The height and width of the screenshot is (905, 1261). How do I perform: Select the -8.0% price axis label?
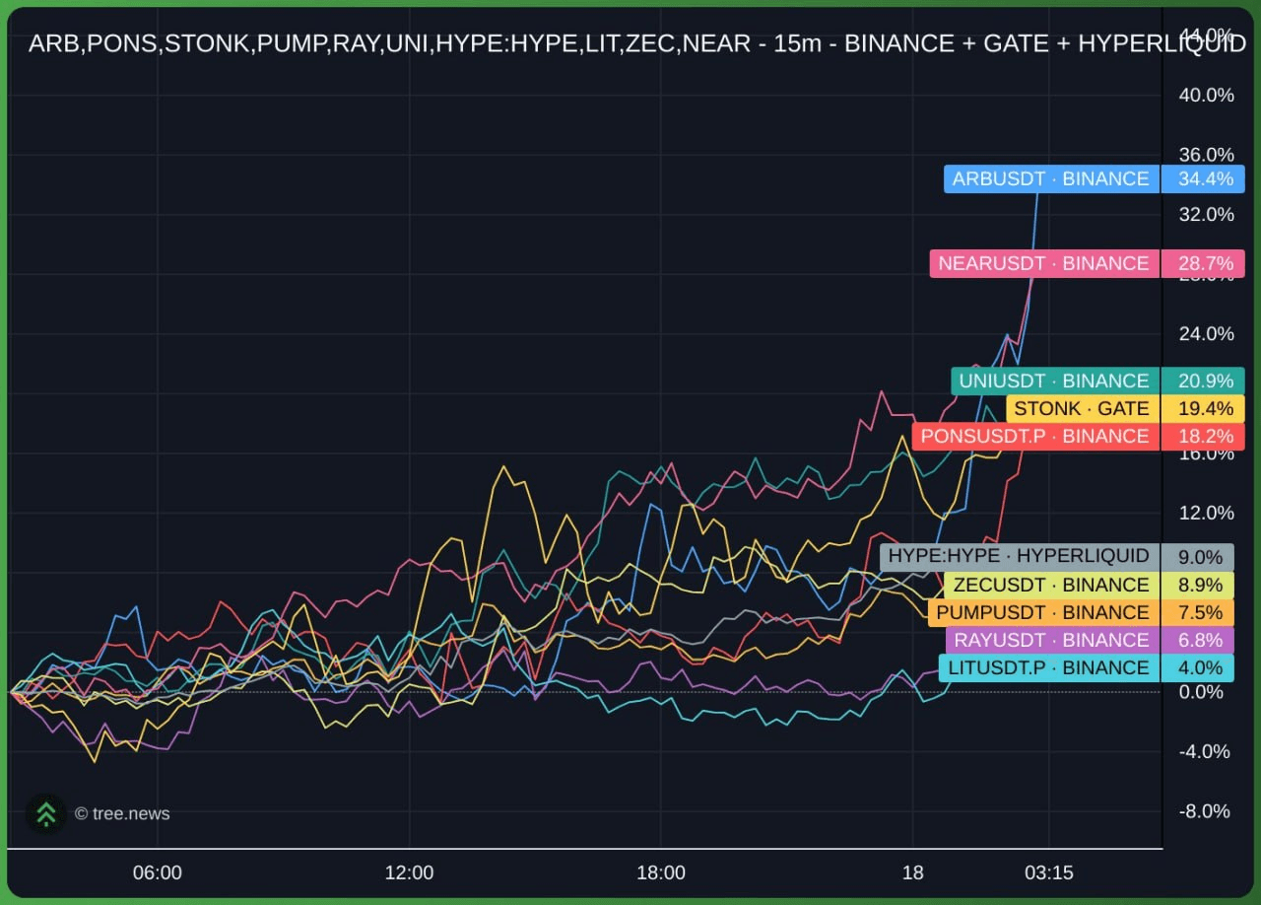[1203, 811]
